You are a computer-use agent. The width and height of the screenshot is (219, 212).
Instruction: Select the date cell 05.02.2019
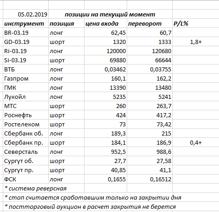(x=26, y=14)
